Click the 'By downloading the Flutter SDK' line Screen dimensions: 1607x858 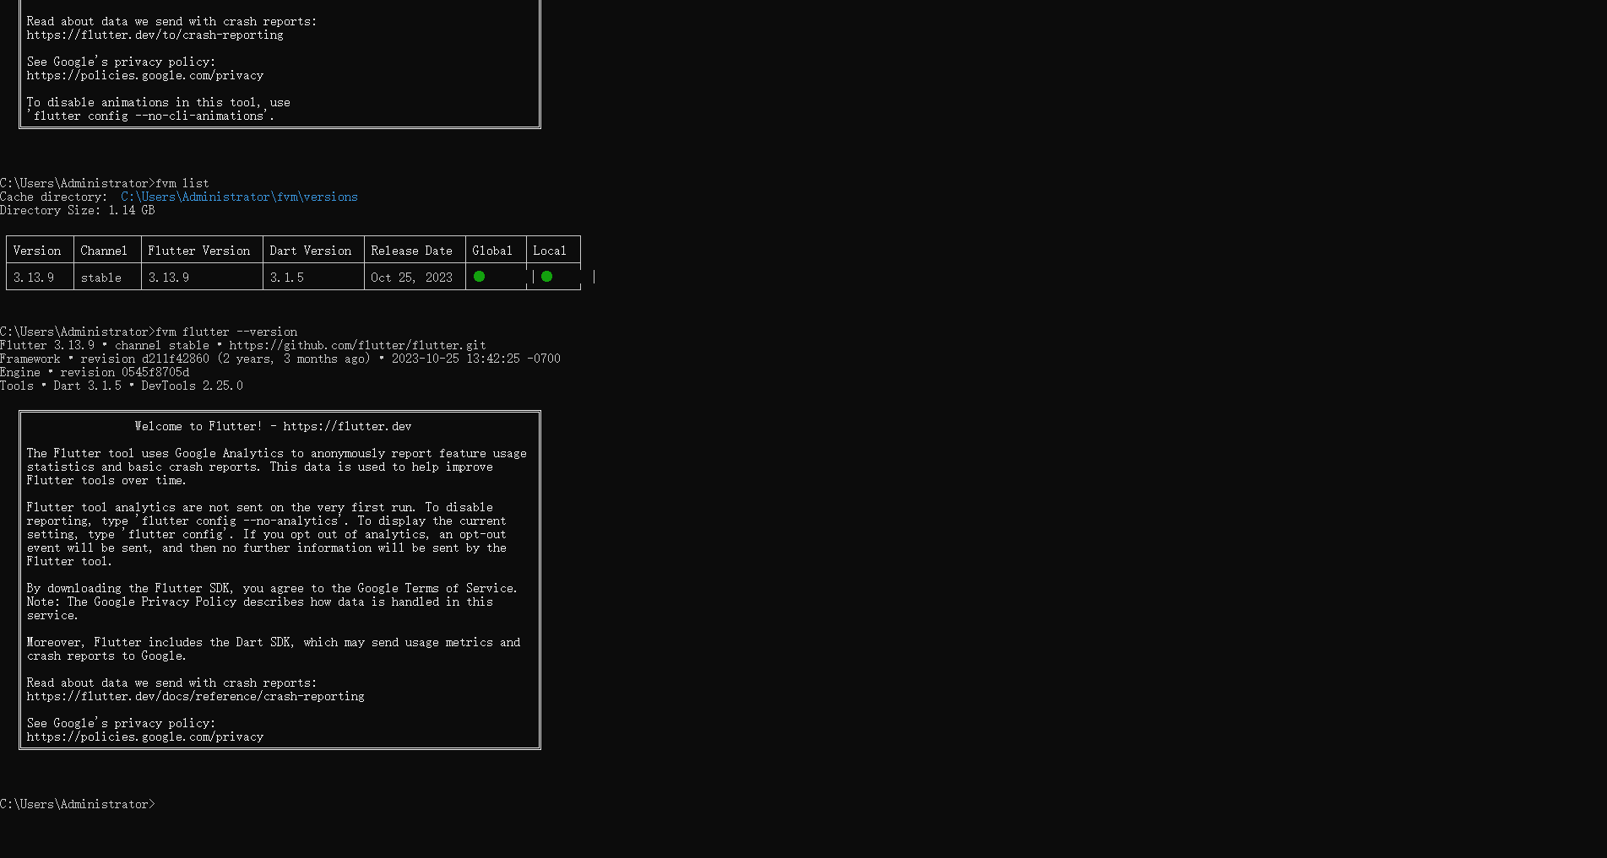coord(271,588)
